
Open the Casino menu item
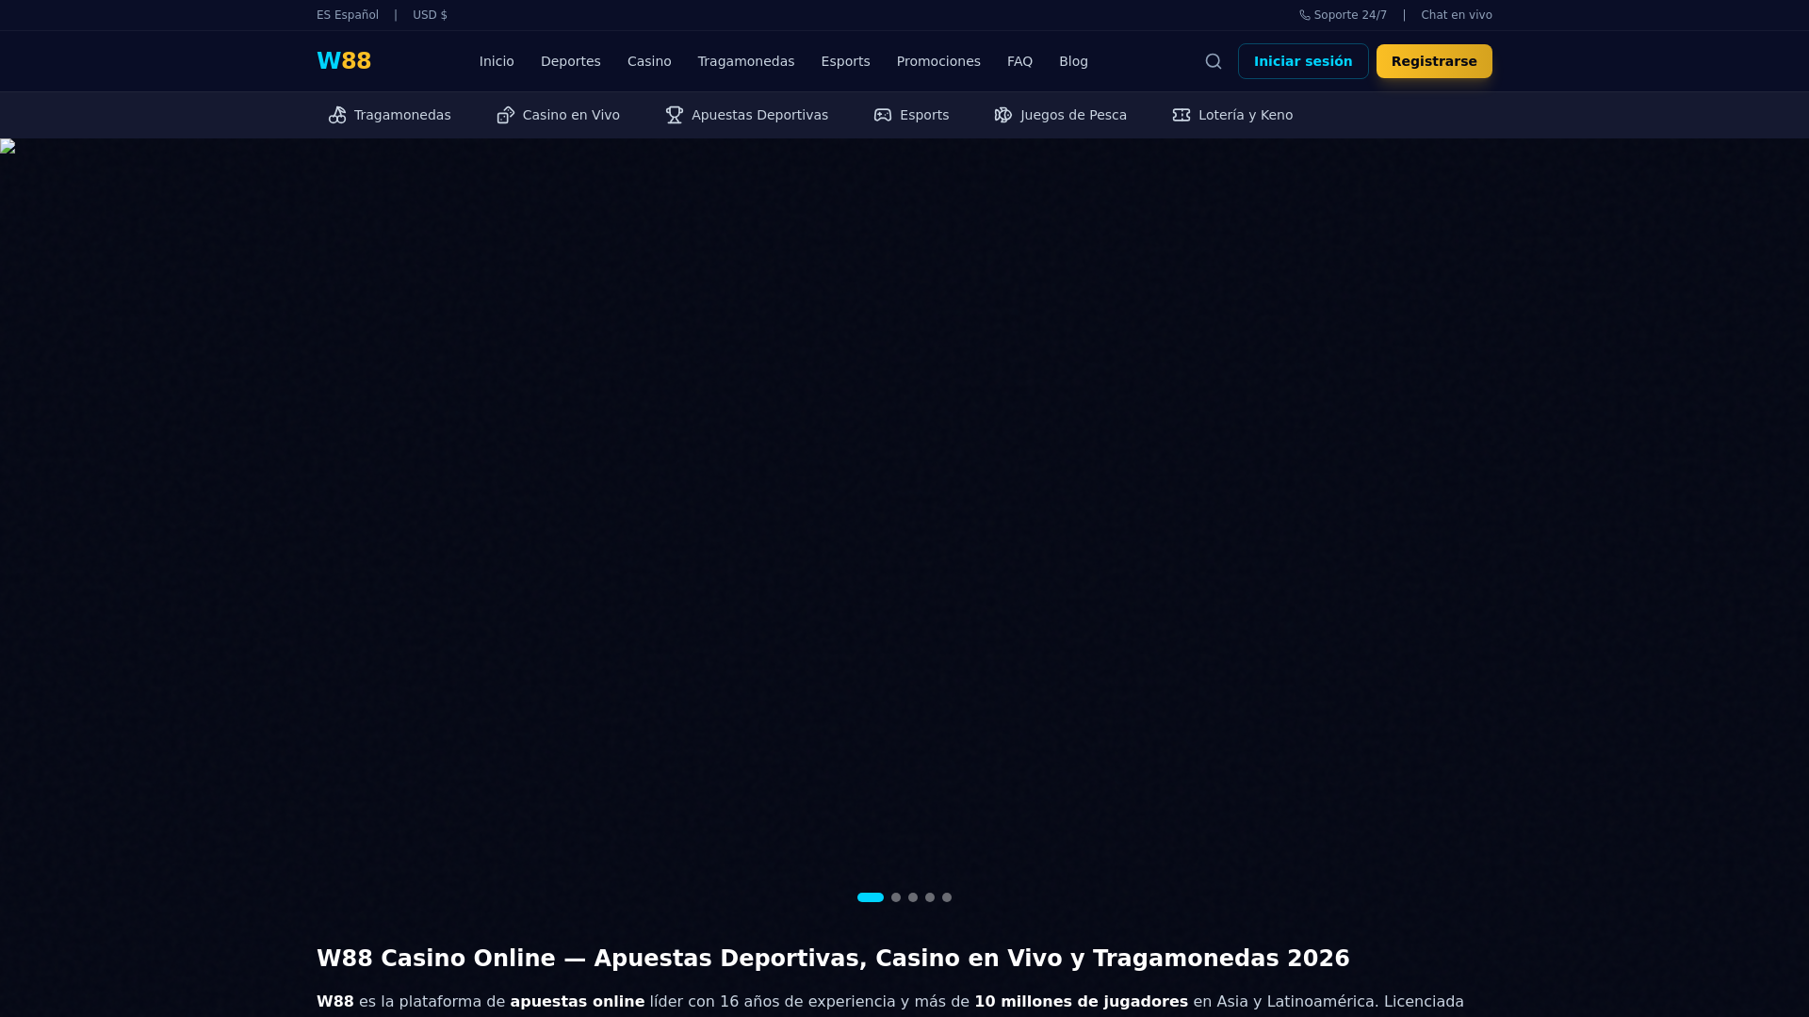pyautogui.click(x=649, y=61)
